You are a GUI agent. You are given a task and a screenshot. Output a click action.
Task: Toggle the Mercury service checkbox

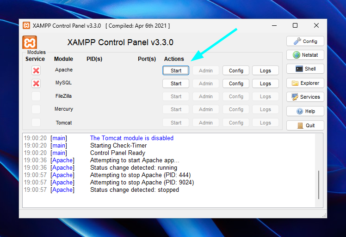pyautogui.click(x=36, y=109)
